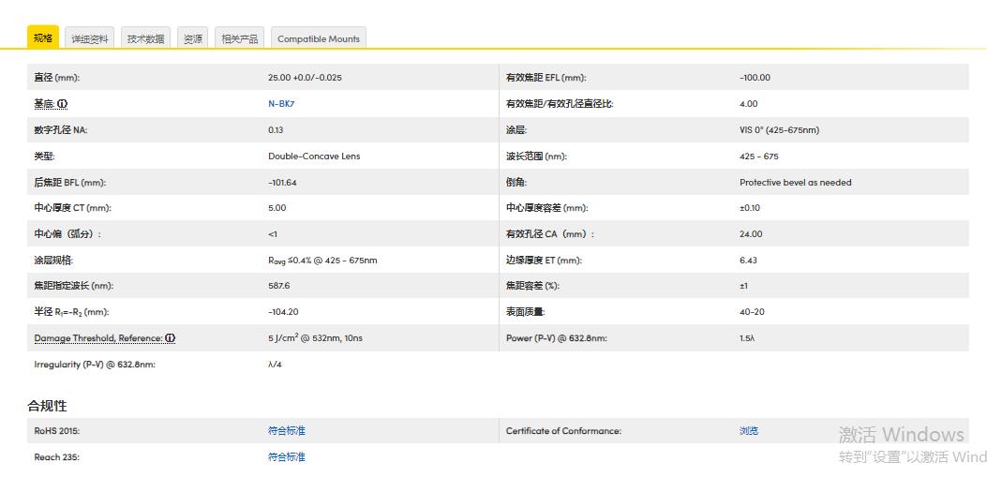Click the diameter value 25.00 +0.0/-0.025
Viewport: 987px width, 492px height.
coord(305,78)
